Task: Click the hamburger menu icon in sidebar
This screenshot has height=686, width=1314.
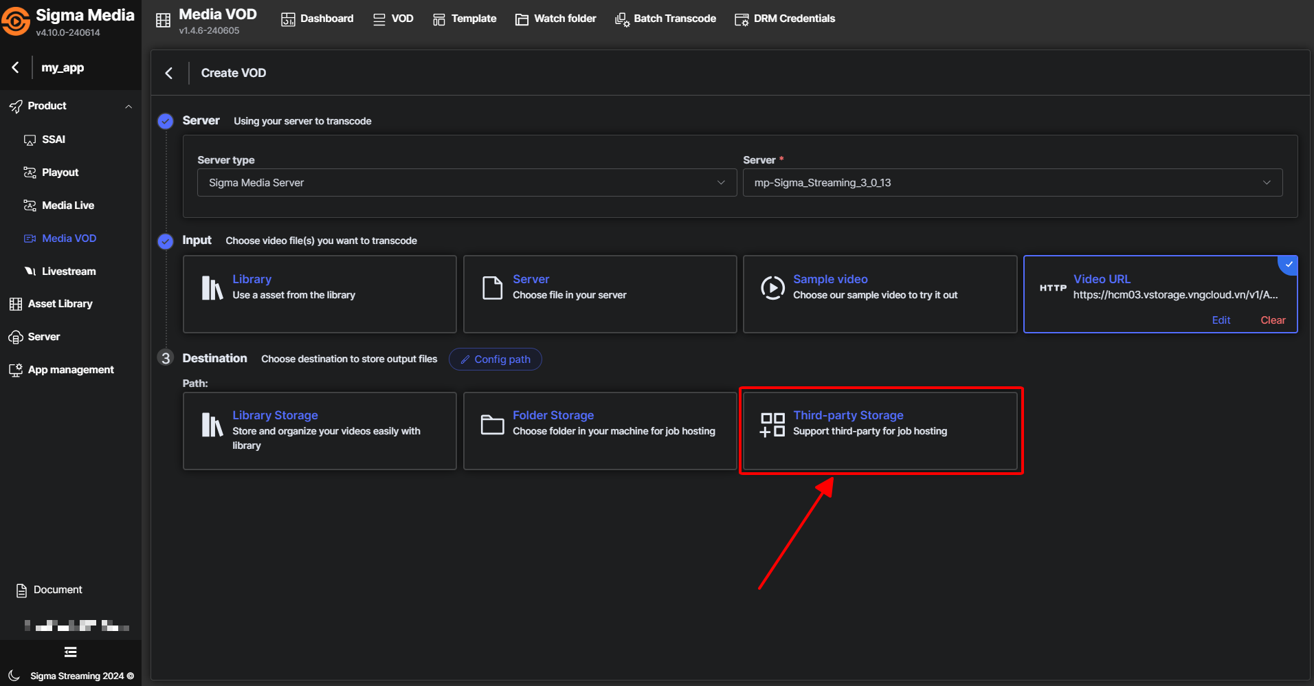Action: 70,652
